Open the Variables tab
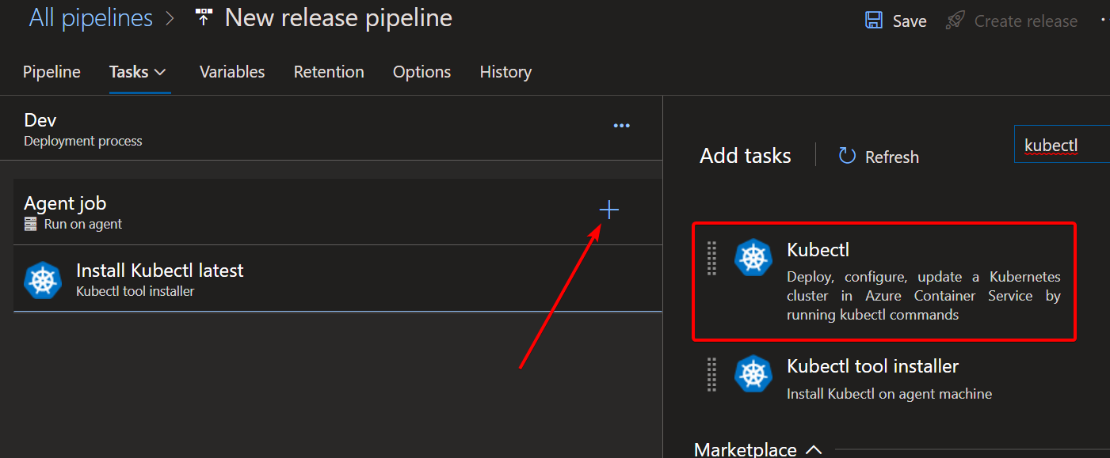 click(x=232, y=72)
